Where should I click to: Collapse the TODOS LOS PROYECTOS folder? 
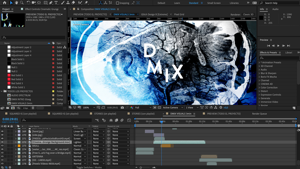(x=2, y=91)
